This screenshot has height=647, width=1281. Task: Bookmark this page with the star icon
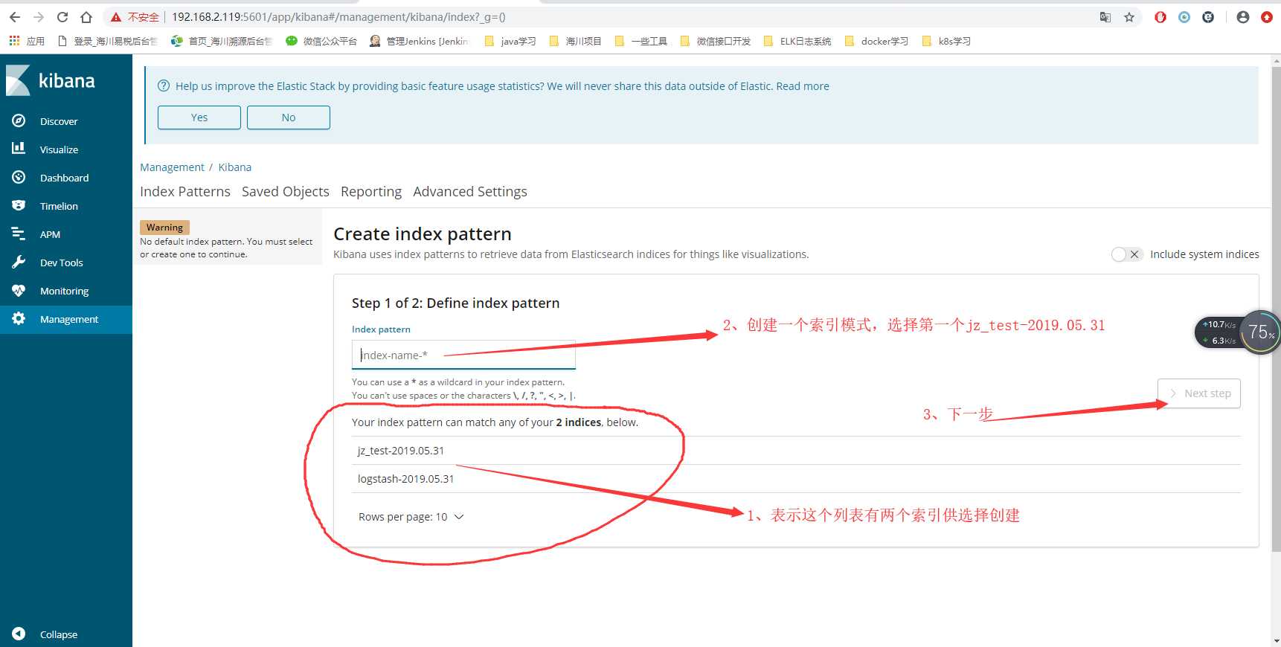(x=1129, y=17)
